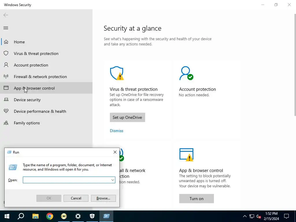Expand the Open dropdown in Run dialog
The image size is (296, 222).
pyautogui.click(x=113, y=180)
